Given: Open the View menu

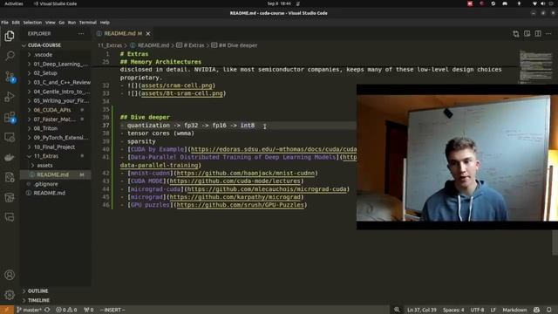Looking at the screenshot, I should coord(51,23).
